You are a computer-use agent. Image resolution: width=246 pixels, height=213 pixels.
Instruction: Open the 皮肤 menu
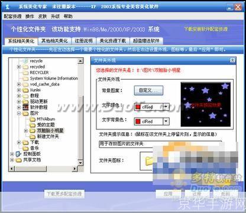43,17
